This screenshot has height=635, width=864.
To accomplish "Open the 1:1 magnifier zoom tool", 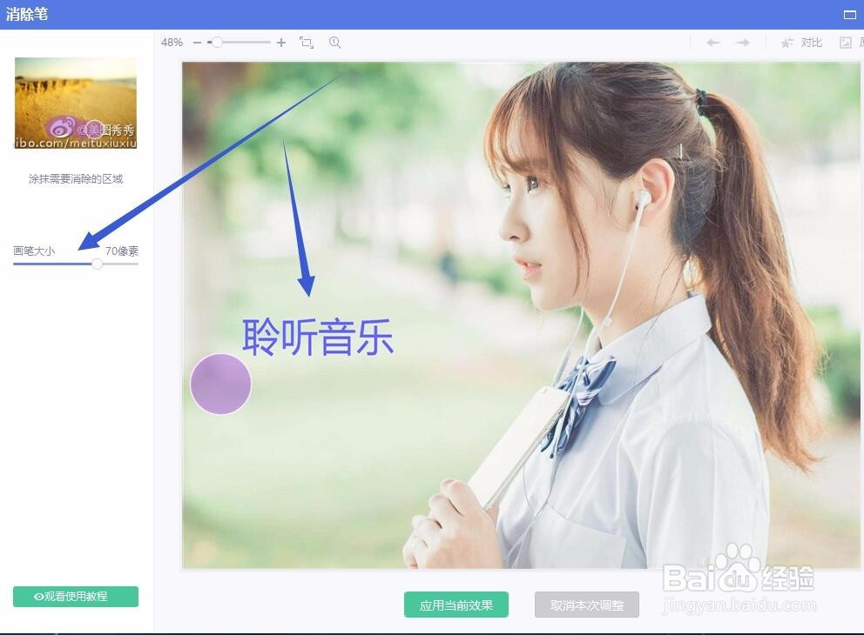I will 335,42.
